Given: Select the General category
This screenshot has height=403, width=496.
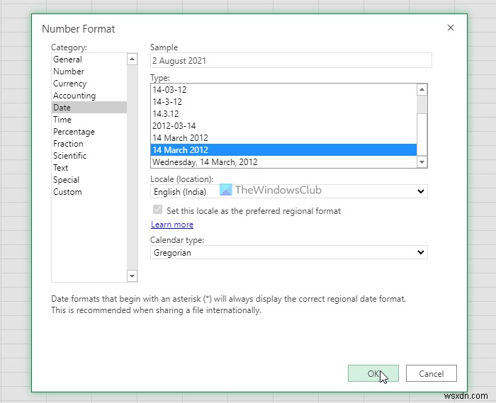Looking at the screenshot, I should (x=89, y=59).
